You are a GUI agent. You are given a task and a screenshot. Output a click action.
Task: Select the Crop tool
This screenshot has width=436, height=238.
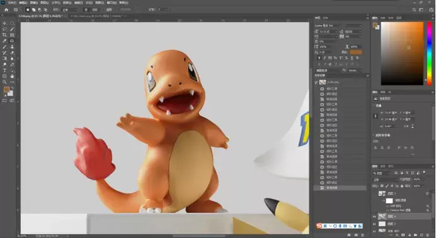4,35
